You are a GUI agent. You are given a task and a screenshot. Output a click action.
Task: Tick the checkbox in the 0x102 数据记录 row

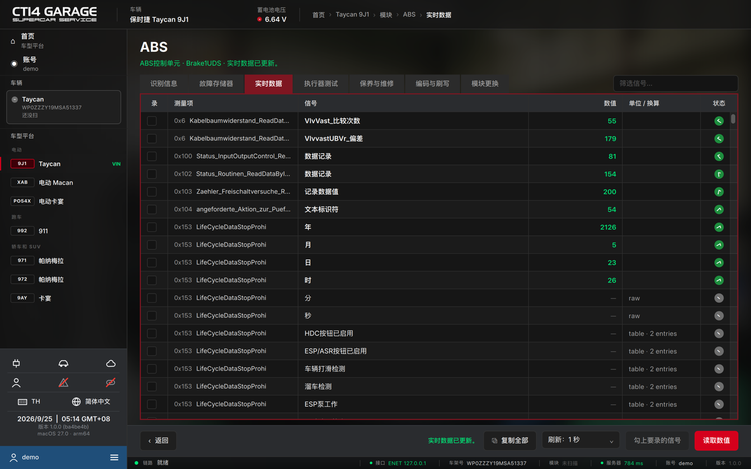pyautogui.click(x=152, y=174)
